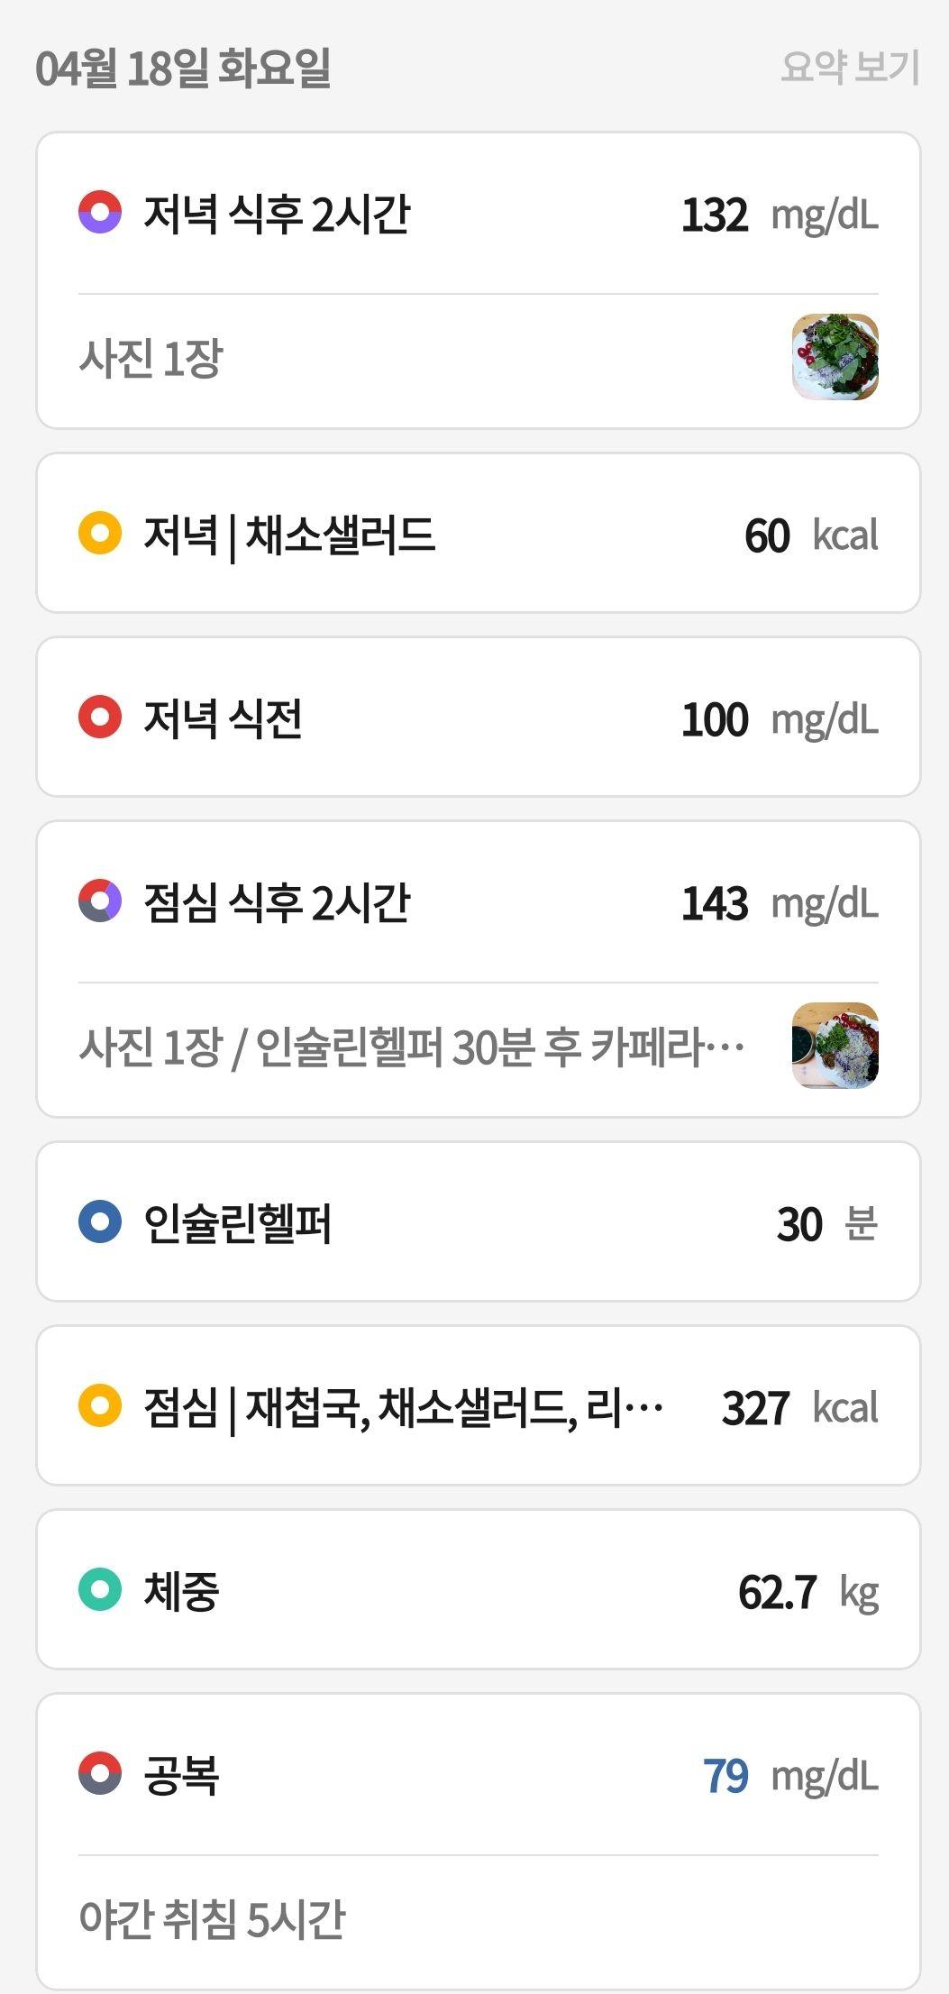Image resolution: width=949 pixels, height=1994 pixels.
Task: Select the 체중 62.7 kg entry
Action: tap(479, 1590)
